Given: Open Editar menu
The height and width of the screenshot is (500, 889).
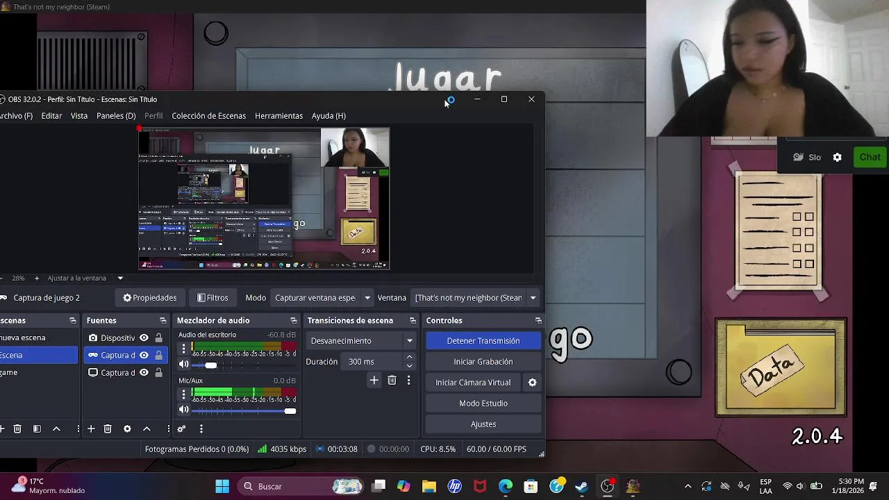Looking at the screenshot, I should coord(51,116).
